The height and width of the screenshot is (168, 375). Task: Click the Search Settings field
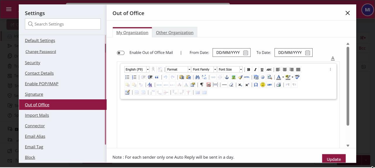[63, 24]
